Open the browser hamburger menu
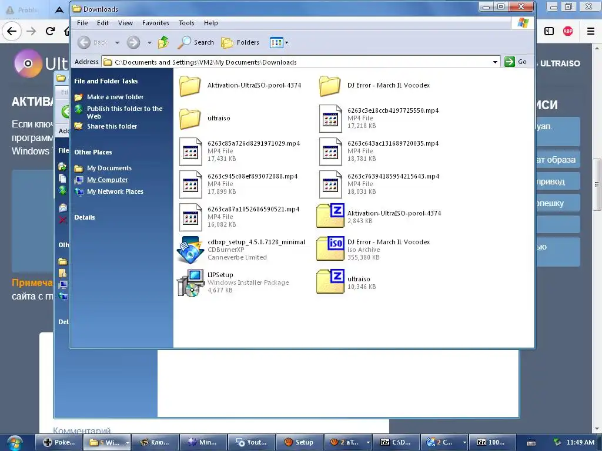This screenshot has height=451, width=602. click(x=591, y=31)
